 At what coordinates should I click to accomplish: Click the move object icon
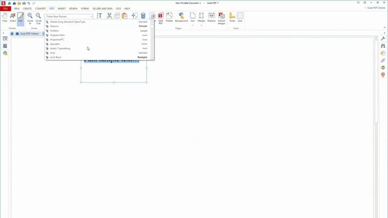click(x=135, y=16)
